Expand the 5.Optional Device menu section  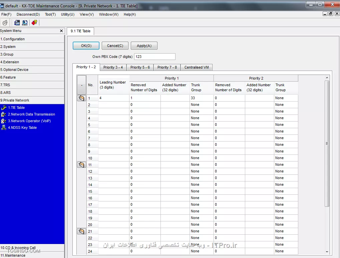(32, 70)
